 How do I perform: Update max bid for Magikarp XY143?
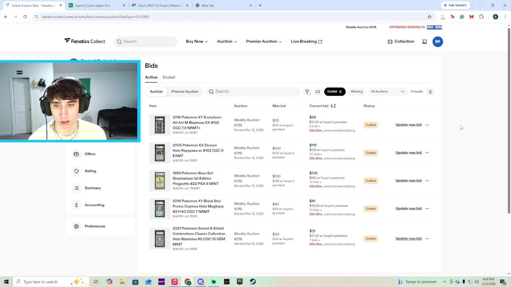click(408, 208)
